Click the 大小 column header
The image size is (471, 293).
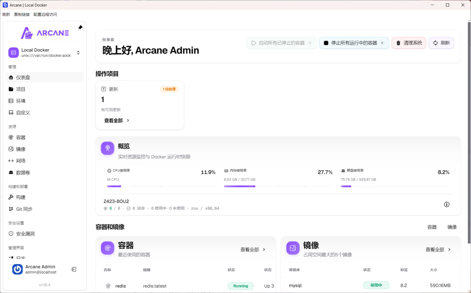point(433,270)
